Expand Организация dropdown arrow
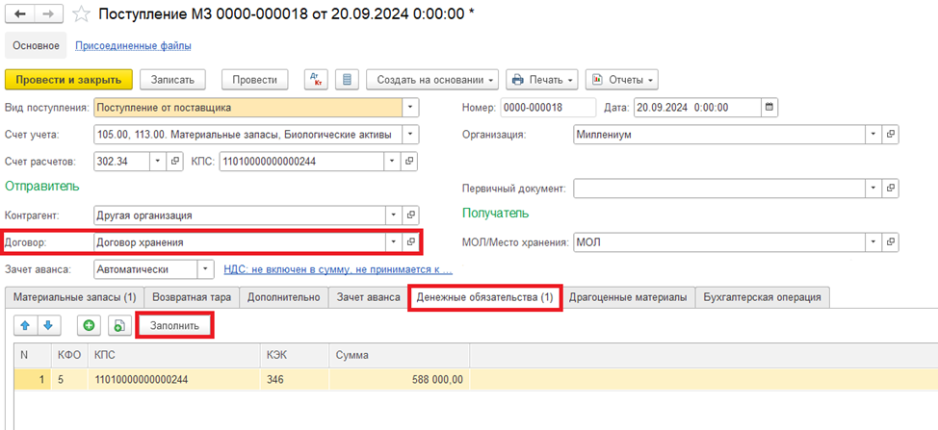The image size is (938, 430). point(873,135)
